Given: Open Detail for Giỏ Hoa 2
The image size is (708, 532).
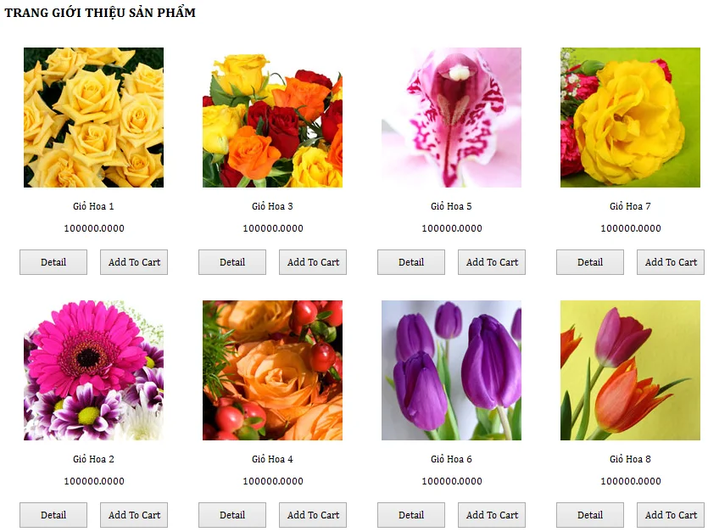Looking at the screenshot, I should 53,515.
